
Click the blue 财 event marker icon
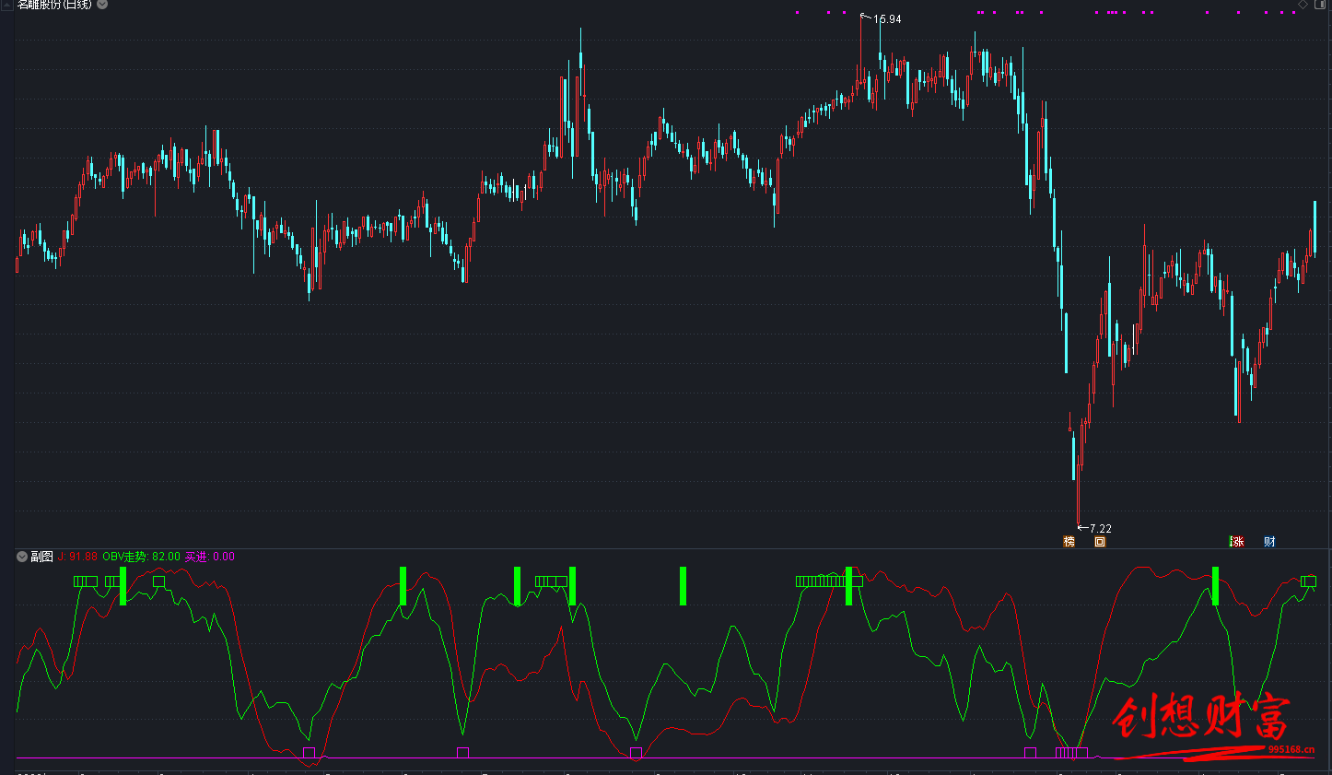pos(1269,542)
